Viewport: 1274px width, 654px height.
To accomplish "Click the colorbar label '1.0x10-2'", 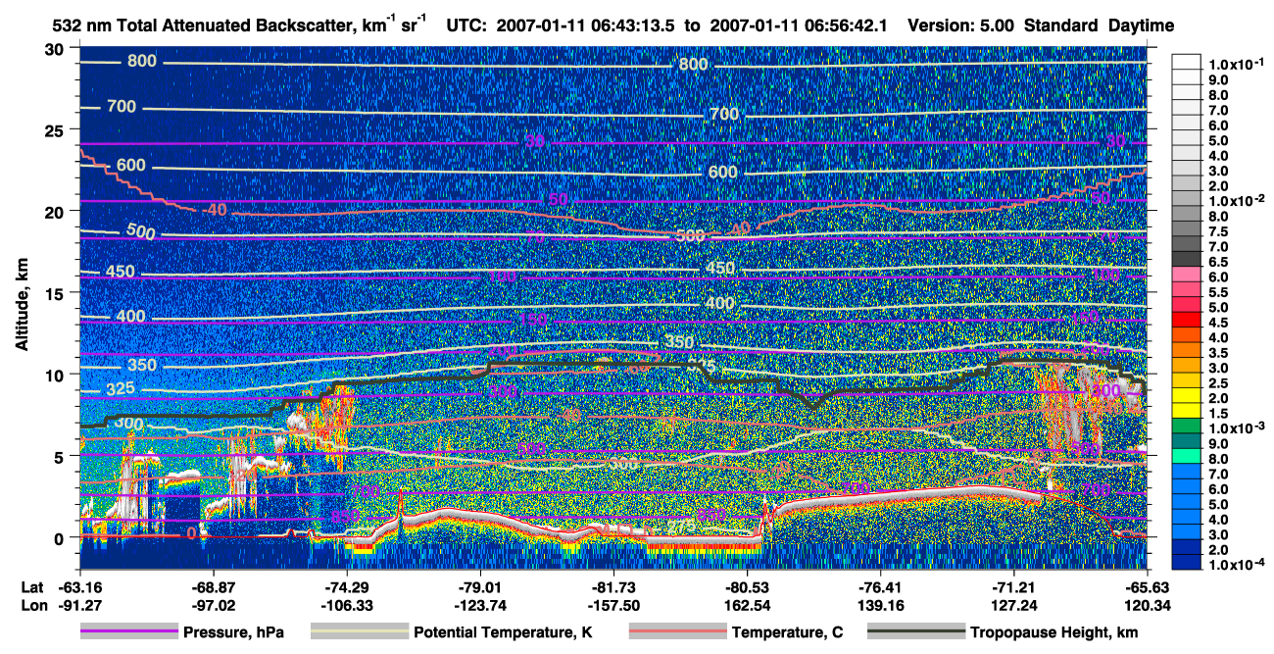I will 1237,201.
